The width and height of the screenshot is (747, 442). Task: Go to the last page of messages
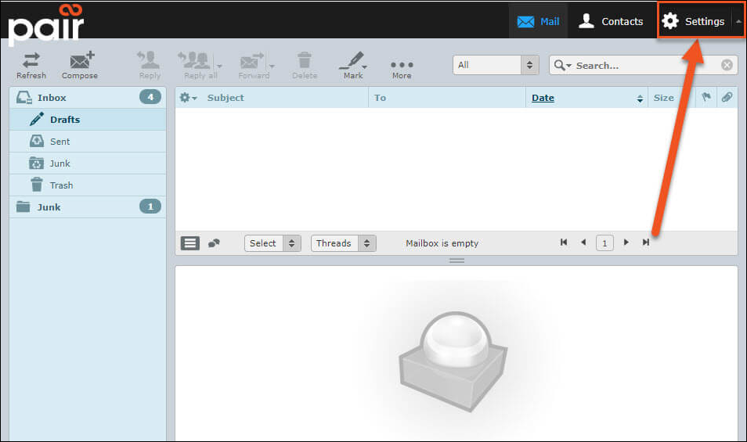pos(645,243)
